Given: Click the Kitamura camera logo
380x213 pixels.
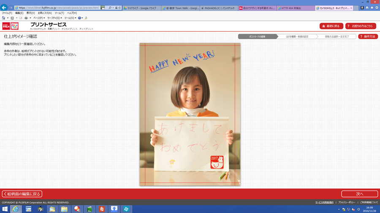Looking at the screenshot, I should 6,26.
